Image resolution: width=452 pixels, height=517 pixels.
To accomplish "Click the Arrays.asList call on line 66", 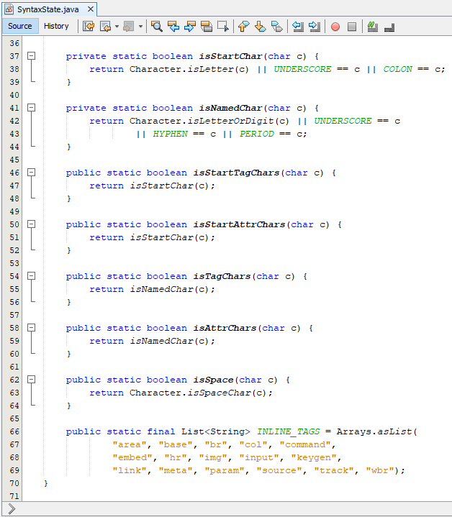I will [x=374, y=431].
